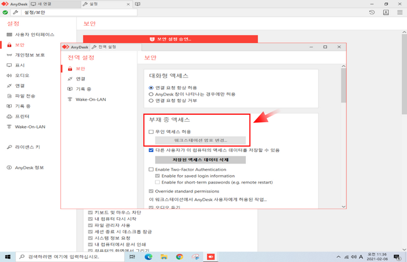Open 사용자 인터페이스 settings in main sidebar
407x262 pixels.
(x=31, y=34)
